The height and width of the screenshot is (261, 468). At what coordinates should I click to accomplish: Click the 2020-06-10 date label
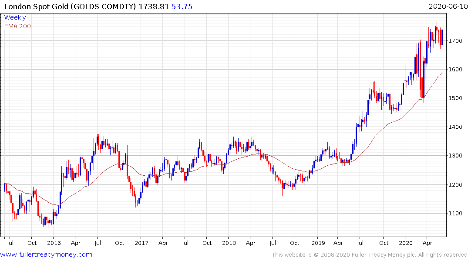448,6
